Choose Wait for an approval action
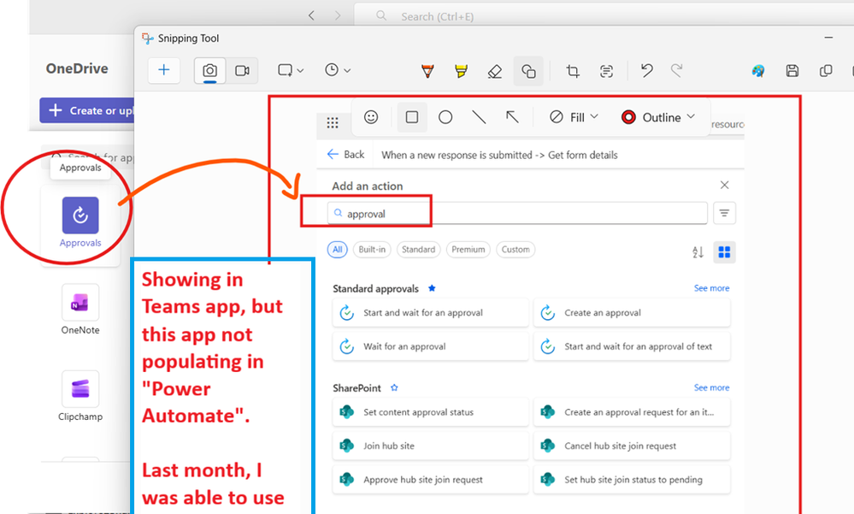Viewport: 854px width, 514px height. click(x=430, y=346)
